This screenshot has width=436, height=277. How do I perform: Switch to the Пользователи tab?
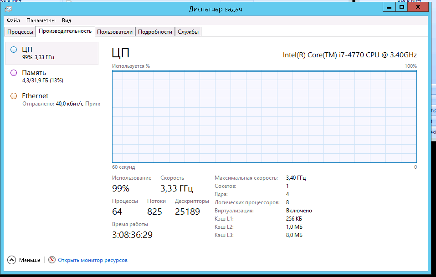(x=115, y=32)
